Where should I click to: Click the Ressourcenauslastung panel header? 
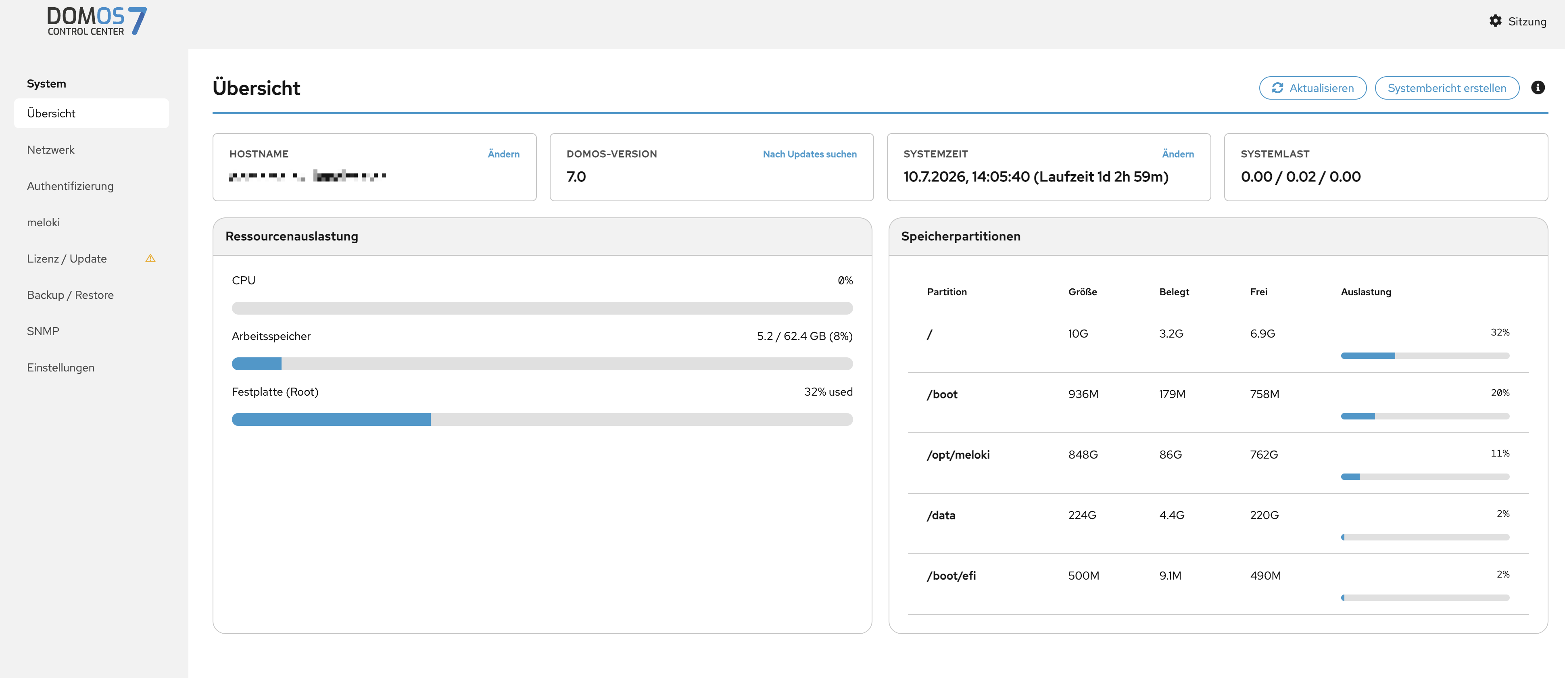[542, 236]
